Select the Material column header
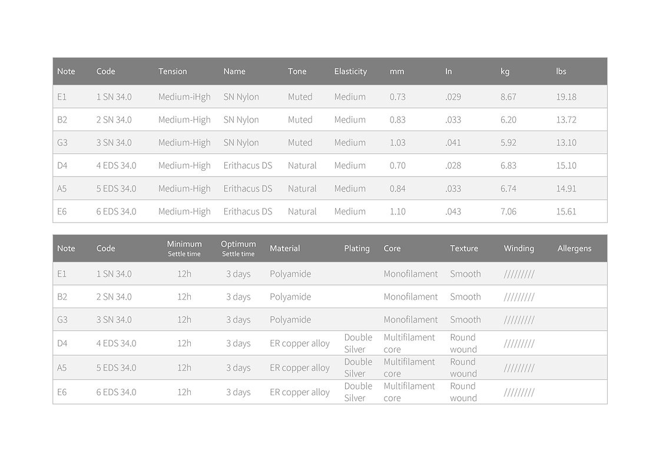 [x=285, y=249]
